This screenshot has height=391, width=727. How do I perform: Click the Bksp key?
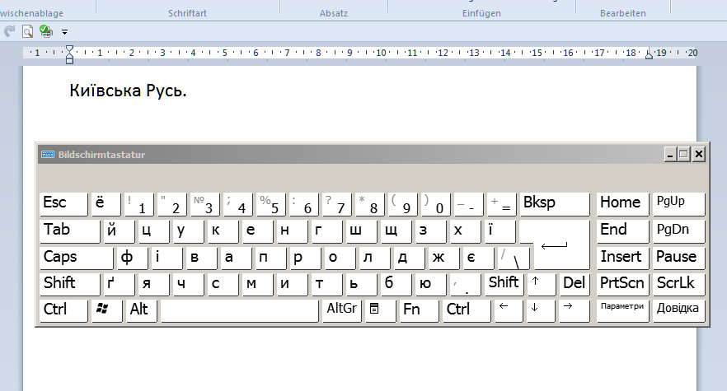pos(555,204)
